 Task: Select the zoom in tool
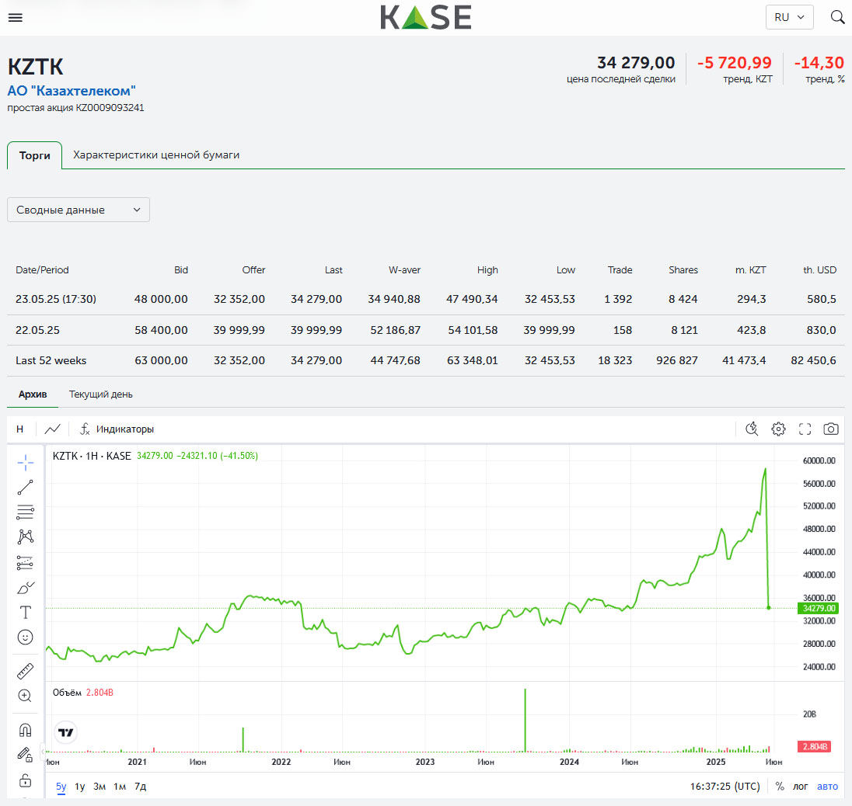(x=25, y=696)
